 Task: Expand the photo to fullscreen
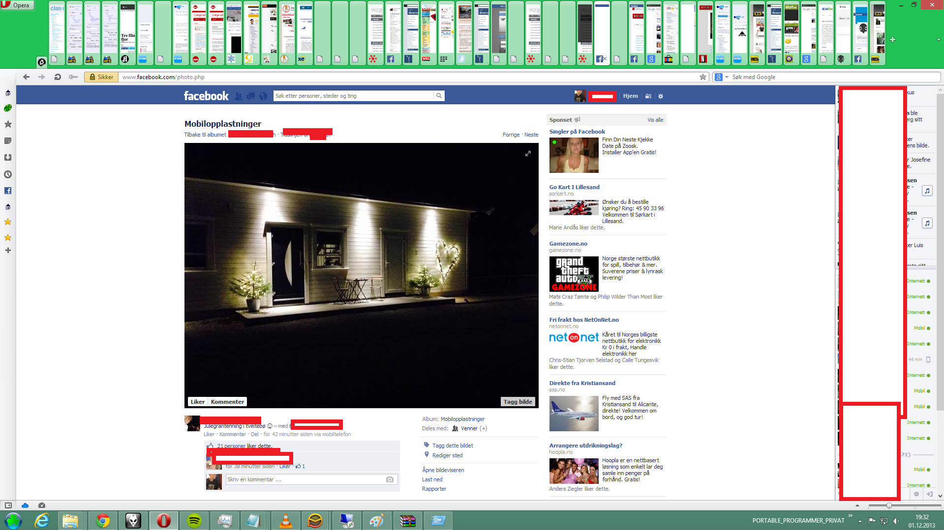[528, 154]
